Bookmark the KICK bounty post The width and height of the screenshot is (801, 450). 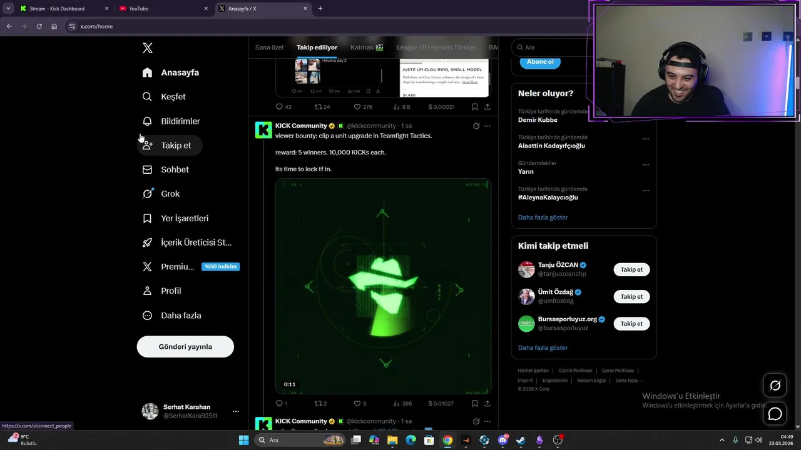(475, 404)
